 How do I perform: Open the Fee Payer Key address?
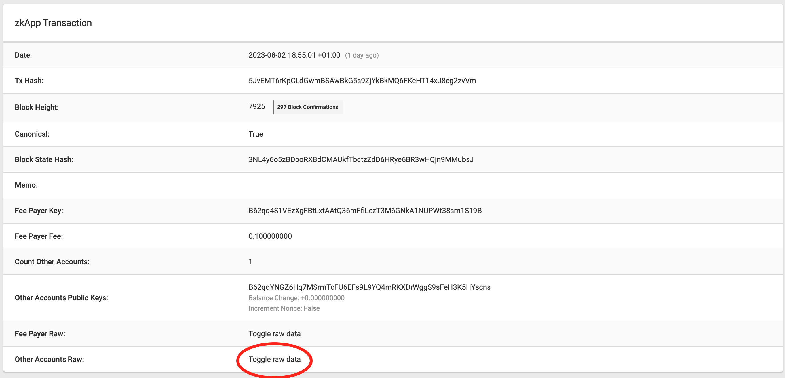[x=365, y=210]
